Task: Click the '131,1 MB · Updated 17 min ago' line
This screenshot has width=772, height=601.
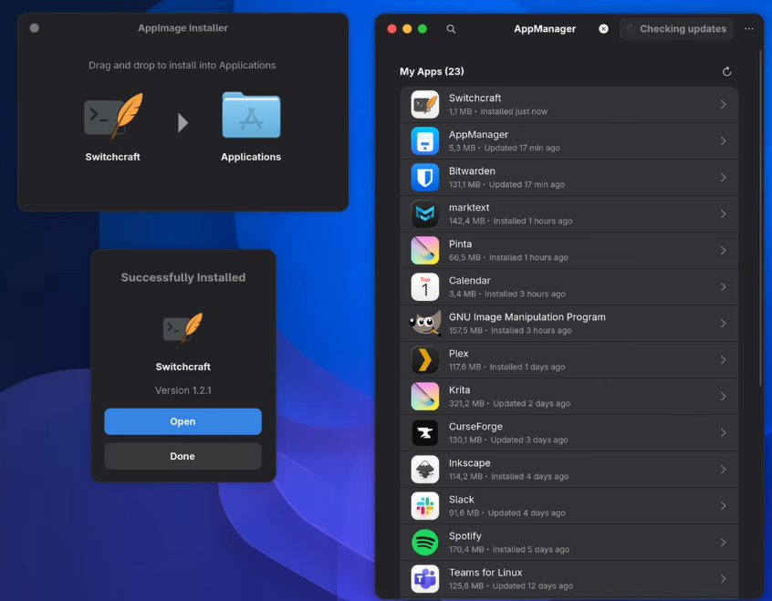Action: click(506, 184)
